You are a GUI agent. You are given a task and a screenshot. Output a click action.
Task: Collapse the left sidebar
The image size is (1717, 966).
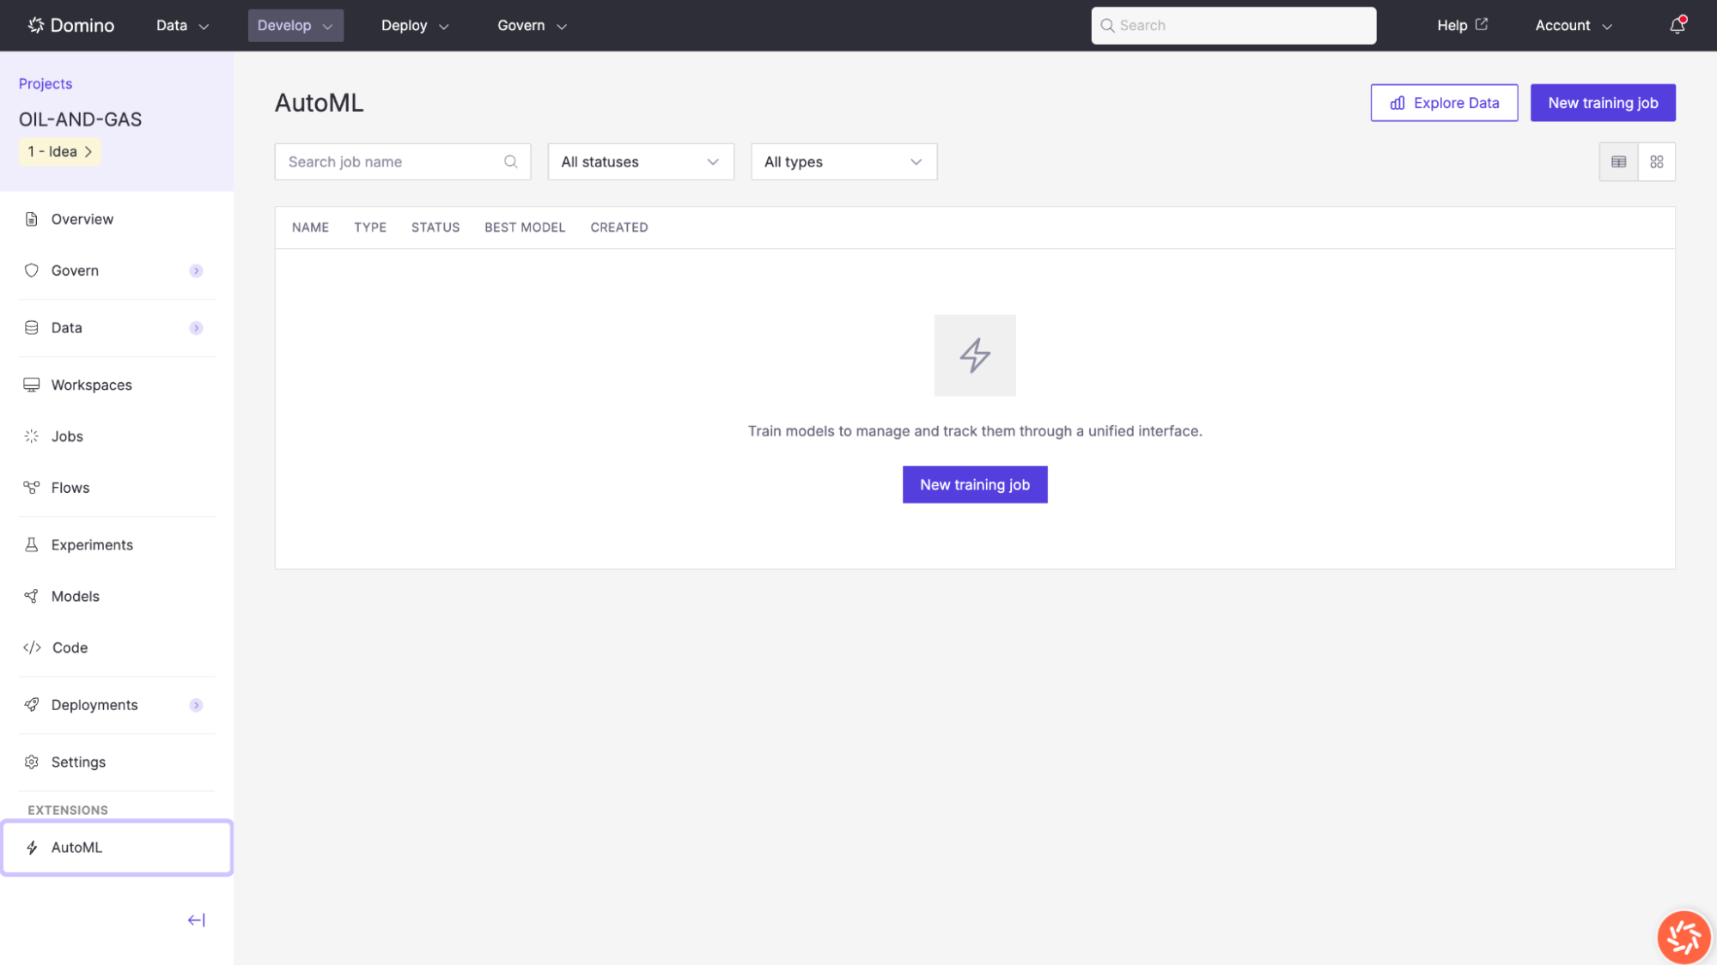click(196, 920)
